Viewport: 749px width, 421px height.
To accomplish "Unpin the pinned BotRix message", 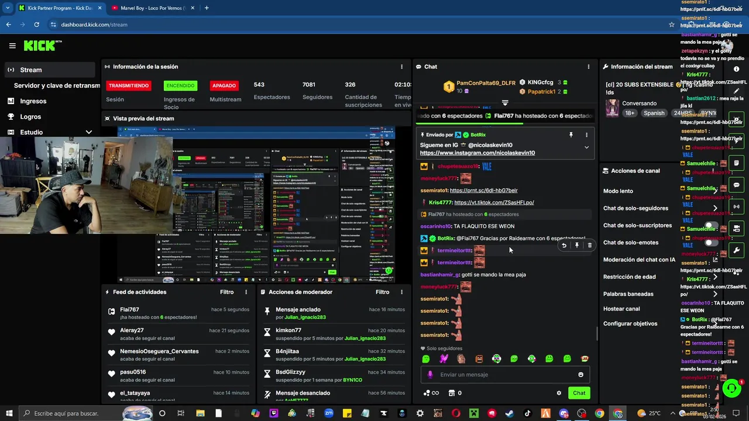I will click(x=571, y=134).
